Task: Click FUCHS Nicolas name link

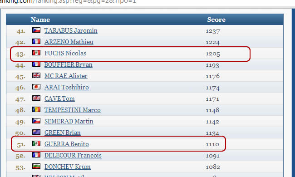Action: tap(65, 53)
